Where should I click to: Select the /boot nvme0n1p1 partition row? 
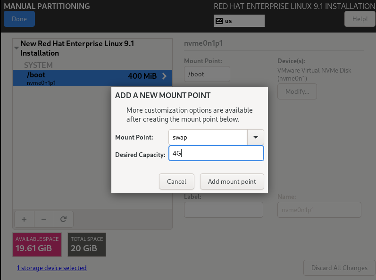click(92, 78)
